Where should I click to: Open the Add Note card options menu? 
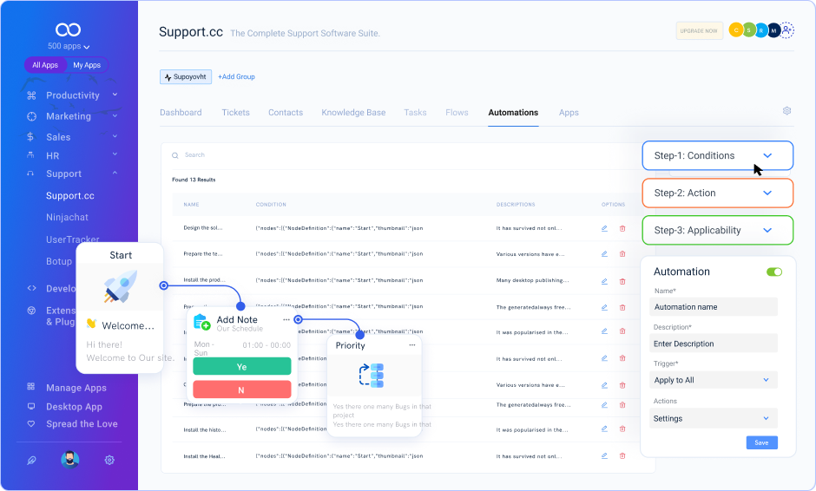click(286, 320)
